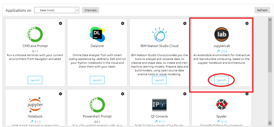Click the Spyder application logo
Screen dimensions: 274x127
click(x=222, y=104)
